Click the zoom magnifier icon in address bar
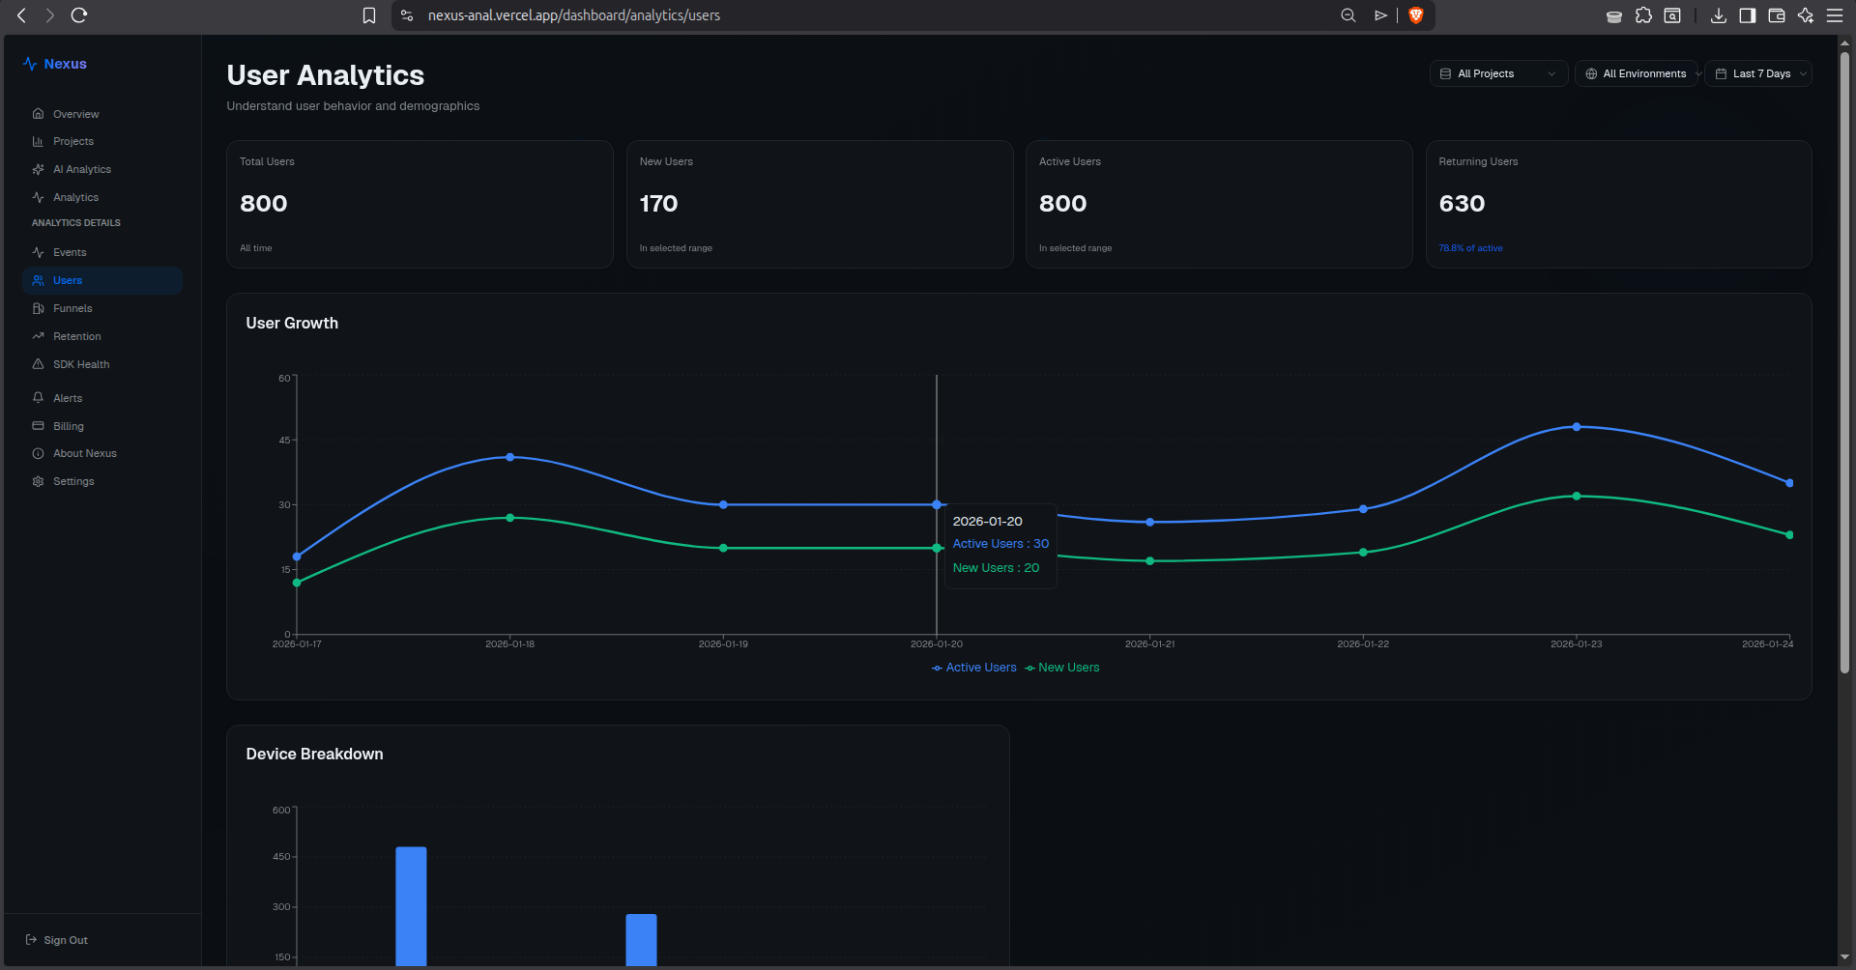 pyautogui.click(x=1348, y=15)
